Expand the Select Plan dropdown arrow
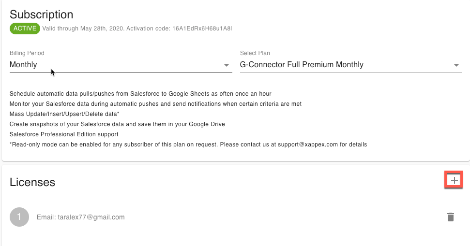 (x=456, y=65)
